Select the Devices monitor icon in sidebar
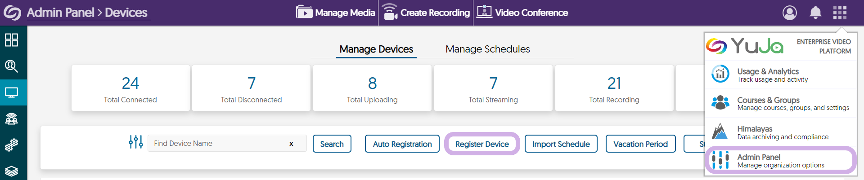This screenshot has width=864, height=180. click(x=11, y=93)
